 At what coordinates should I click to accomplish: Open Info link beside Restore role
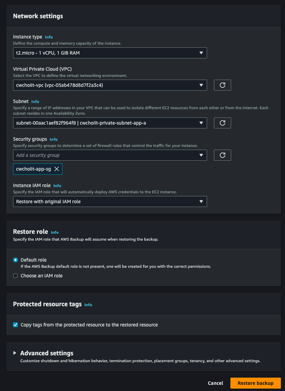55,232
